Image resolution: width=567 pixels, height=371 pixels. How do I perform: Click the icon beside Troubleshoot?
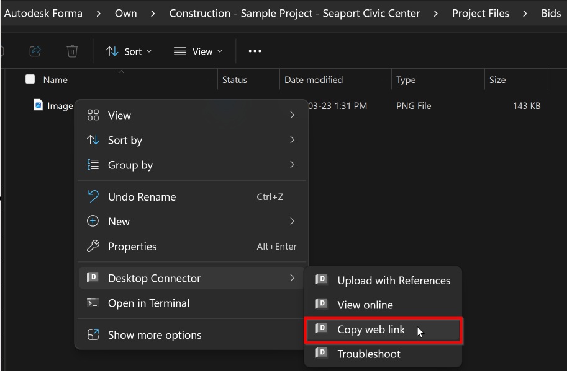322,353
